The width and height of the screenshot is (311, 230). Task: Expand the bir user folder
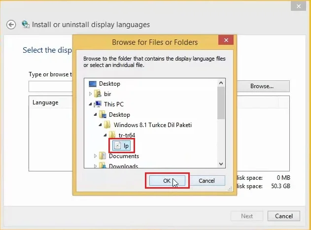tap(91, 94)
